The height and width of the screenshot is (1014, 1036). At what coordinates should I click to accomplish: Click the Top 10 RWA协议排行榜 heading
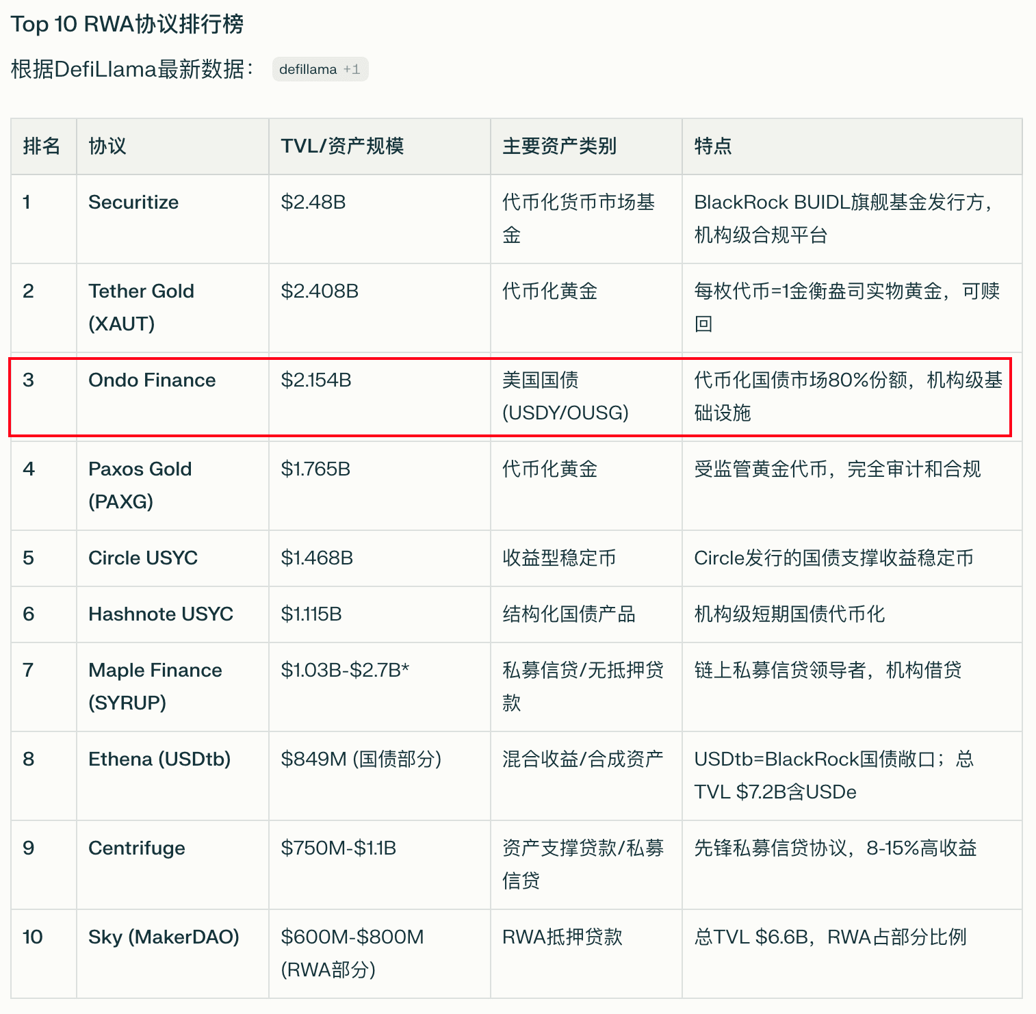[127, 24]
